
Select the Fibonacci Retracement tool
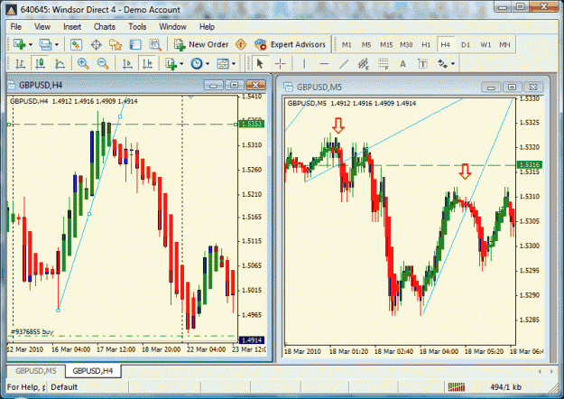point(384,64)
